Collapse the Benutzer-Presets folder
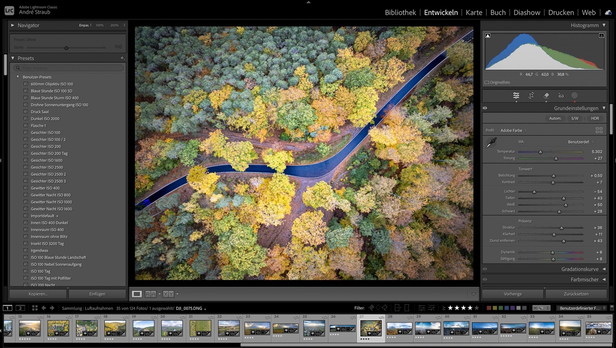The height and width of the screenshot is (348, 616). 18,77
